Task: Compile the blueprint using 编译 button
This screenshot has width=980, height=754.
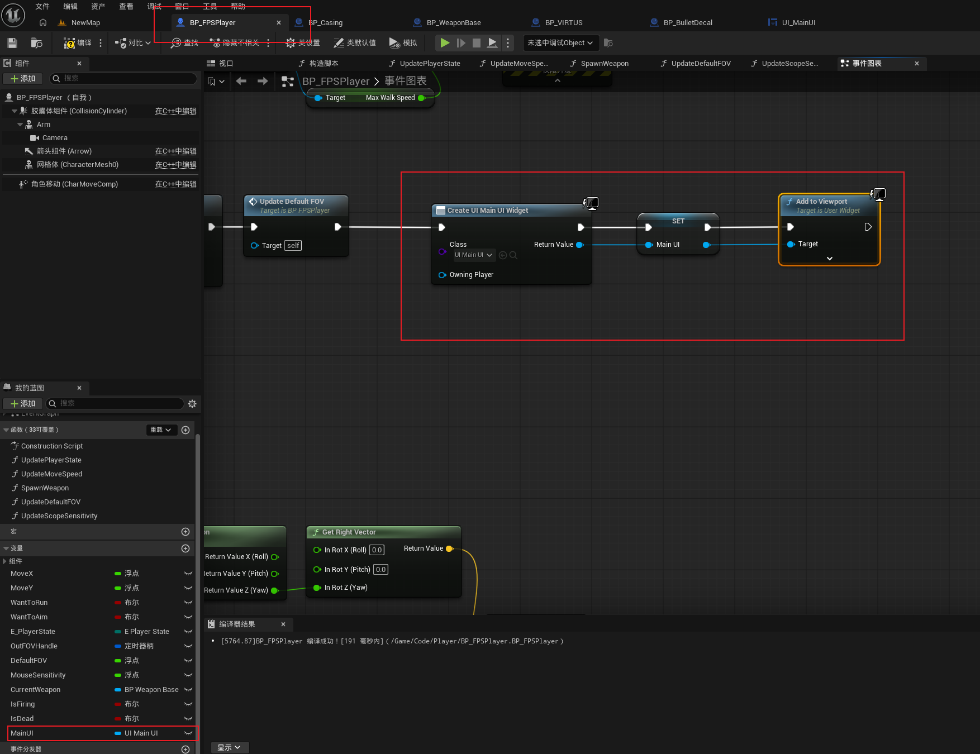Action: pos(78,43)
